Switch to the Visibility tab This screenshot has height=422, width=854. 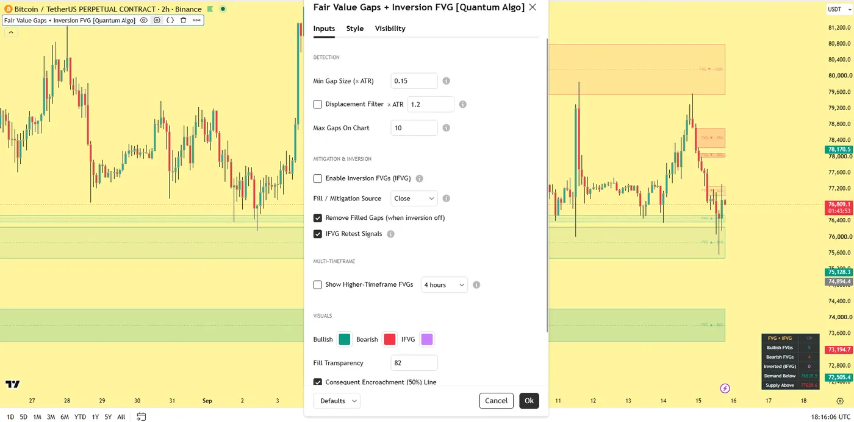390,29
